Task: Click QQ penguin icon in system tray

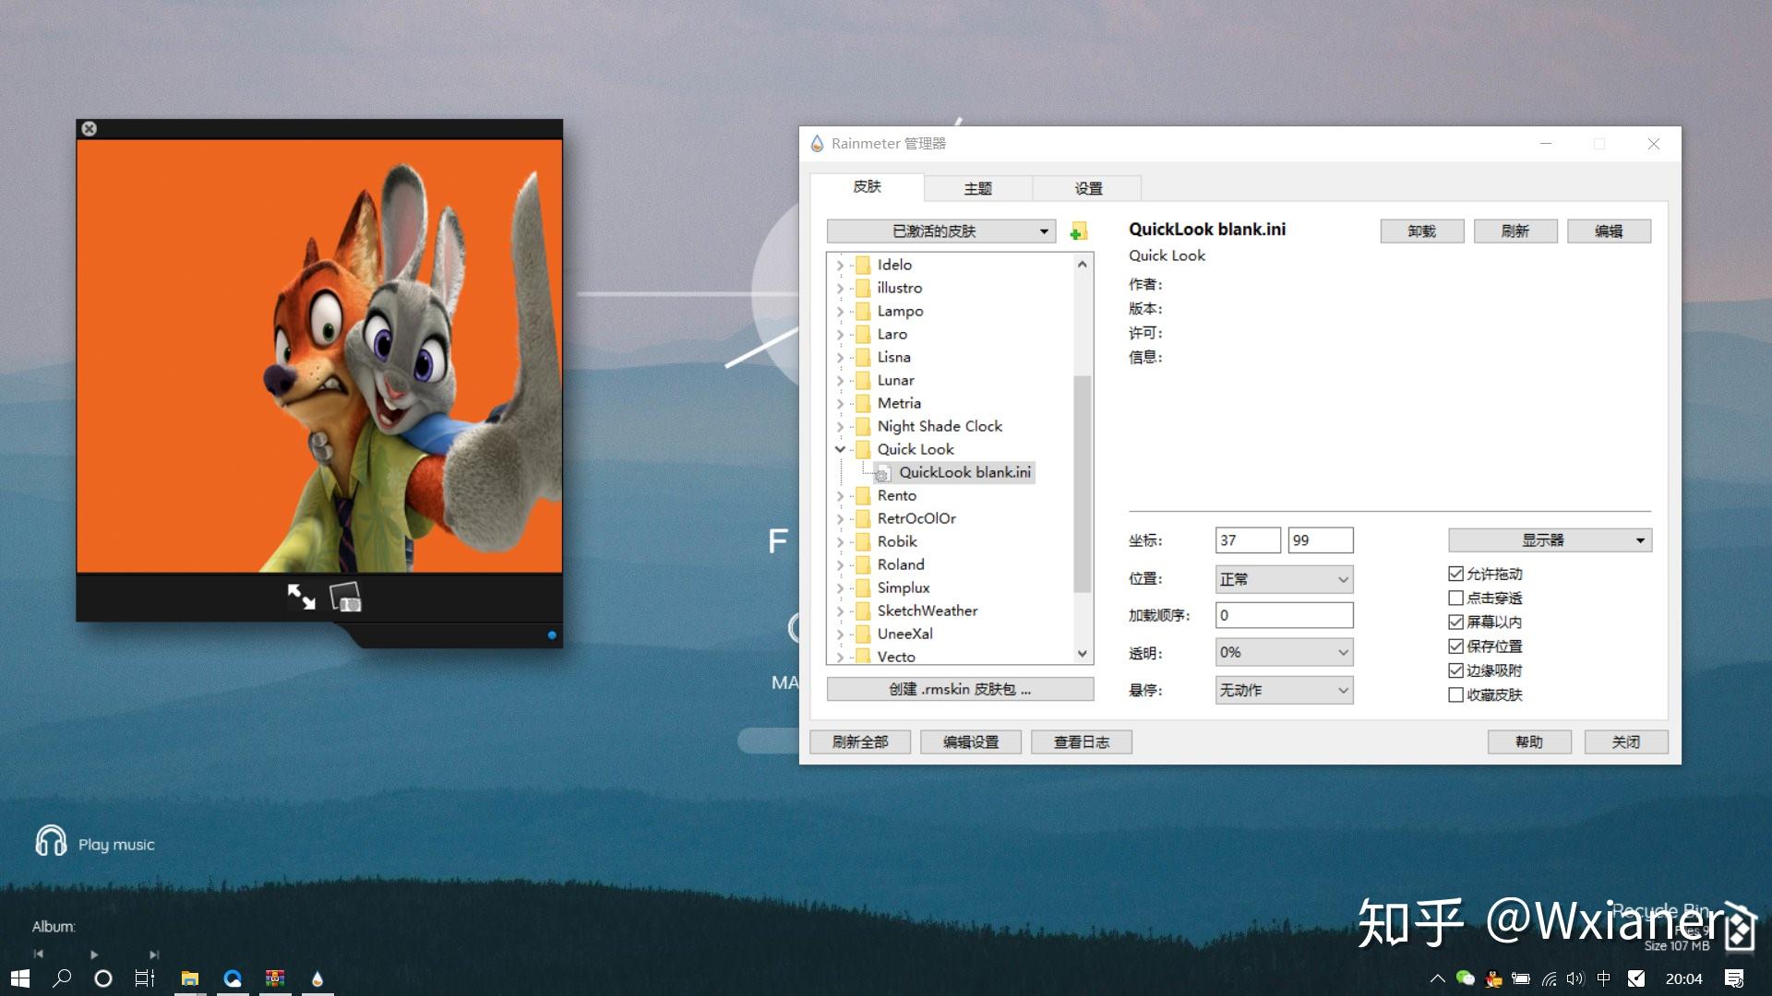Action: [x=1493, y=978]
